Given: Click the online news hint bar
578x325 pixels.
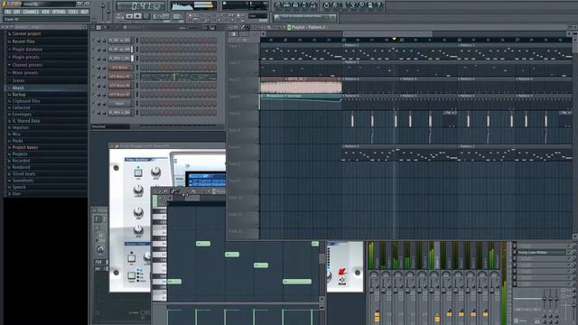Looking at the screenshot, I should pyautogui.click(x=305, y=17).
